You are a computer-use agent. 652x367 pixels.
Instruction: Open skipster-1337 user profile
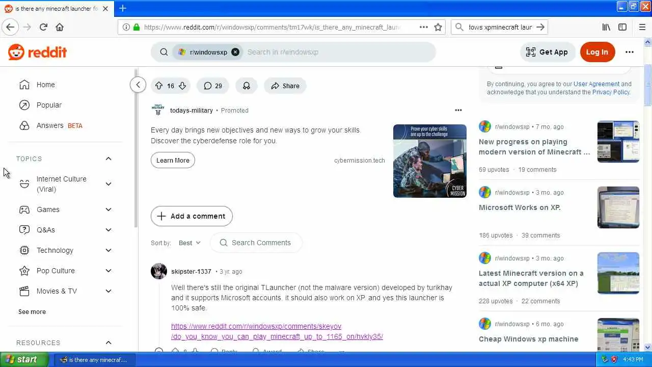click(x=191, y=271)
